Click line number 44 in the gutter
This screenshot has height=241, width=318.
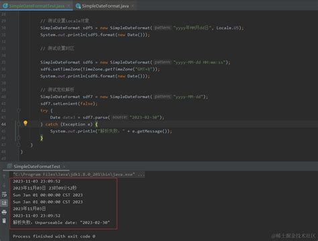4,124
